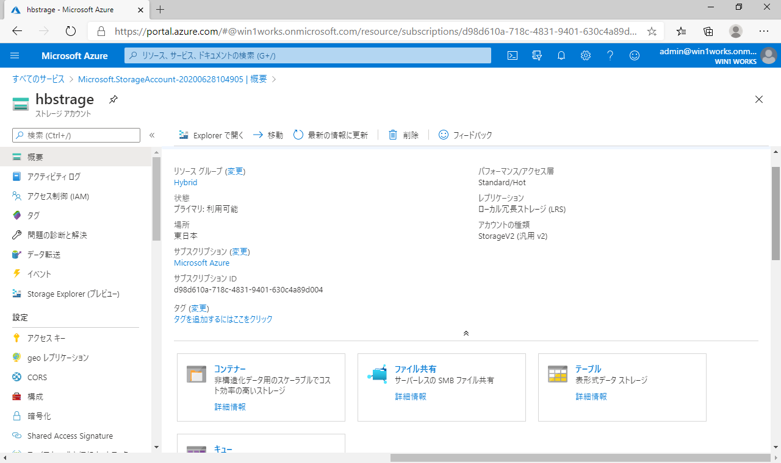Open 構成 settings item
The width and height of the screenshot is (781, 463).
tap(76, 397)
